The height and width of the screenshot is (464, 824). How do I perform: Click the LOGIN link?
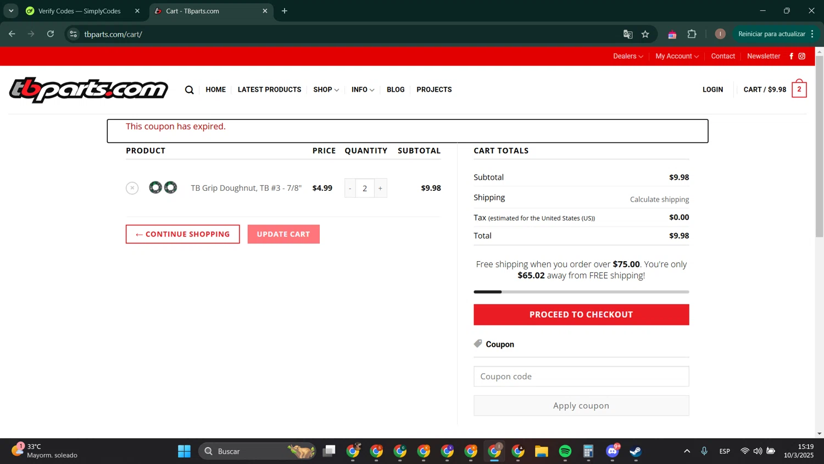point(712,90)
